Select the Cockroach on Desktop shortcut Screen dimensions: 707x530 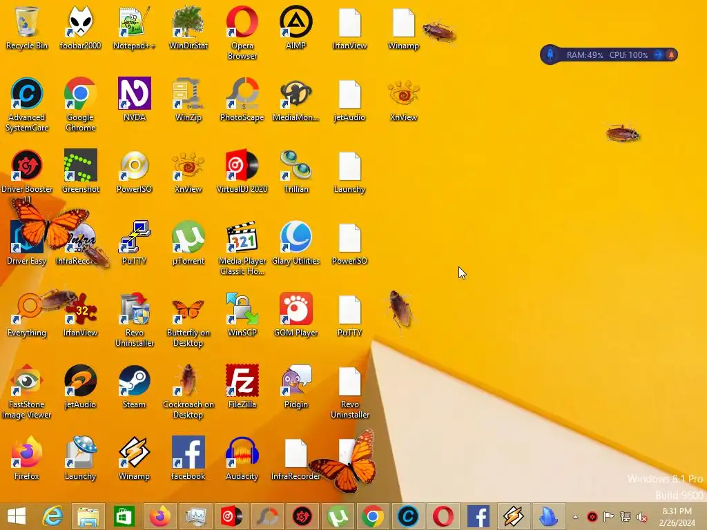(188, 391)
